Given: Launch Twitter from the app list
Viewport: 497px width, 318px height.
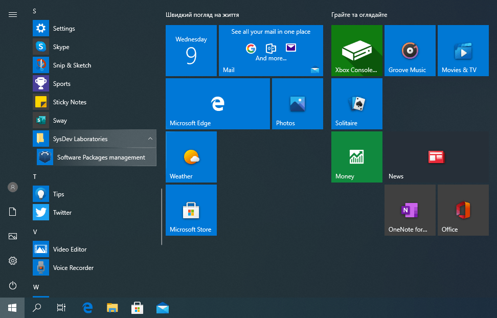Looking at the screenshot, I should tap(94, 212).
